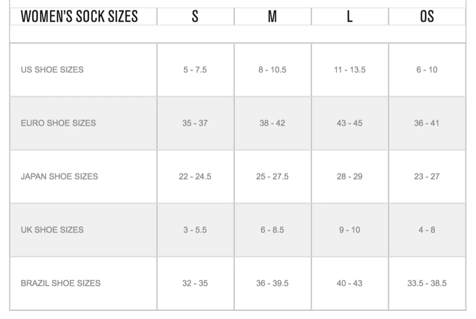
Task: Click the UK medium value 6 - 8.5
Action: click(272, 230)
